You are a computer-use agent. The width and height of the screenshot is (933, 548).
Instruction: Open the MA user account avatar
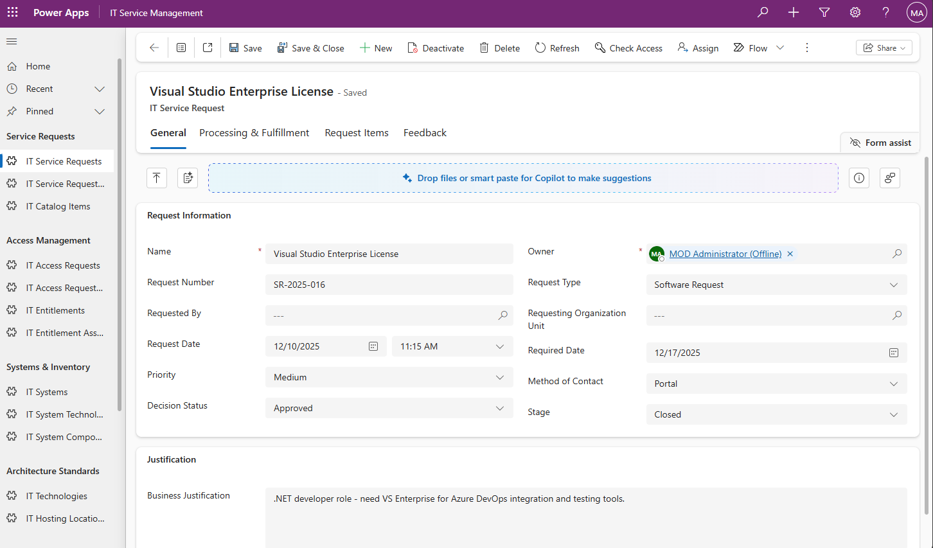pos(917,13)
